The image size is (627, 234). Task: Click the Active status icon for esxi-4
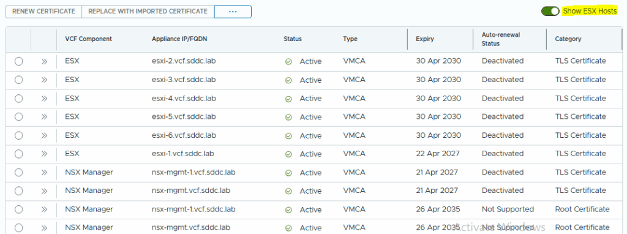pyautogui.click(x=288, y=99)
